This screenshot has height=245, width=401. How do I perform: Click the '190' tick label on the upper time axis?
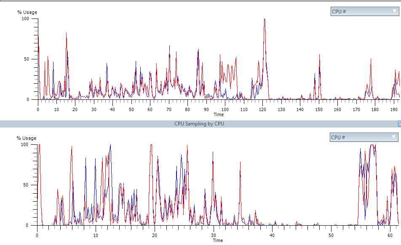pos(394,109)
